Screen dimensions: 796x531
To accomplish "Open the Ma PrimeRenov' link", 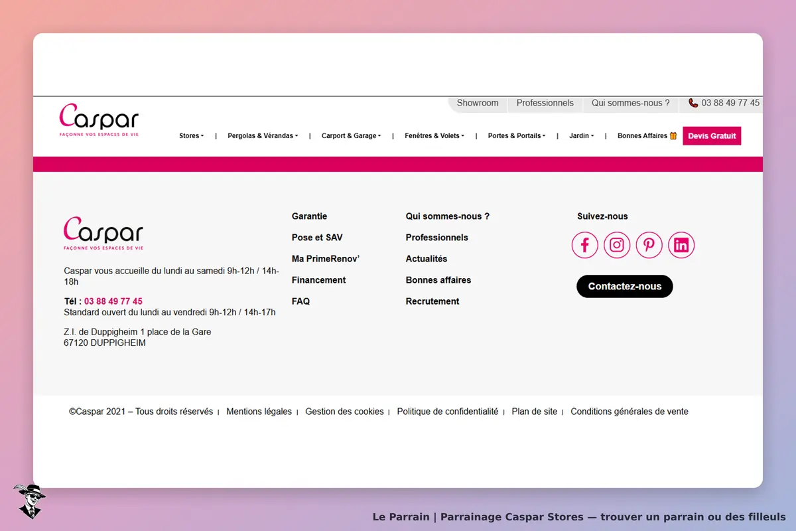I will (326, 259).
